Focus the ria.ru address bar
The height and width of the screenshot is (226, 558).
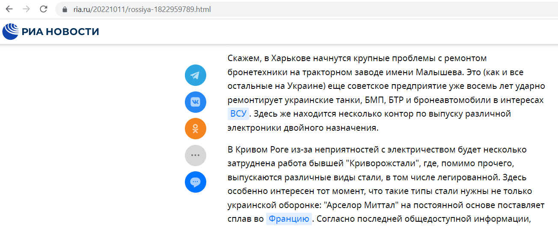[x=306, y=9]
